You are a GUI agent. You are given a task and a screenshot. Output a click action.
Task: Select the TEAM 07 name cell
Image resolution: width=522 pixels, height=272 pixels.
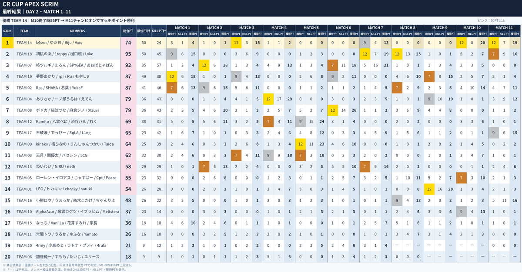pos(24,65)
